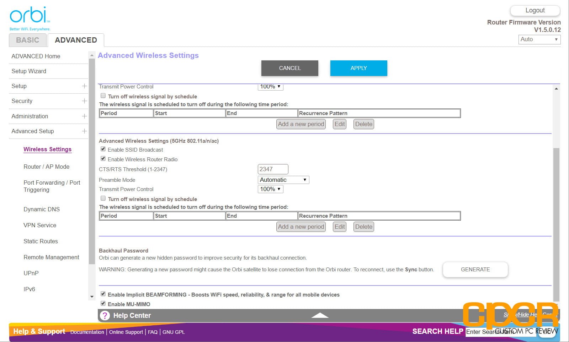The image size is (569, 342).
Task: Open Remote Management page
Action: [x=51, y=257]
